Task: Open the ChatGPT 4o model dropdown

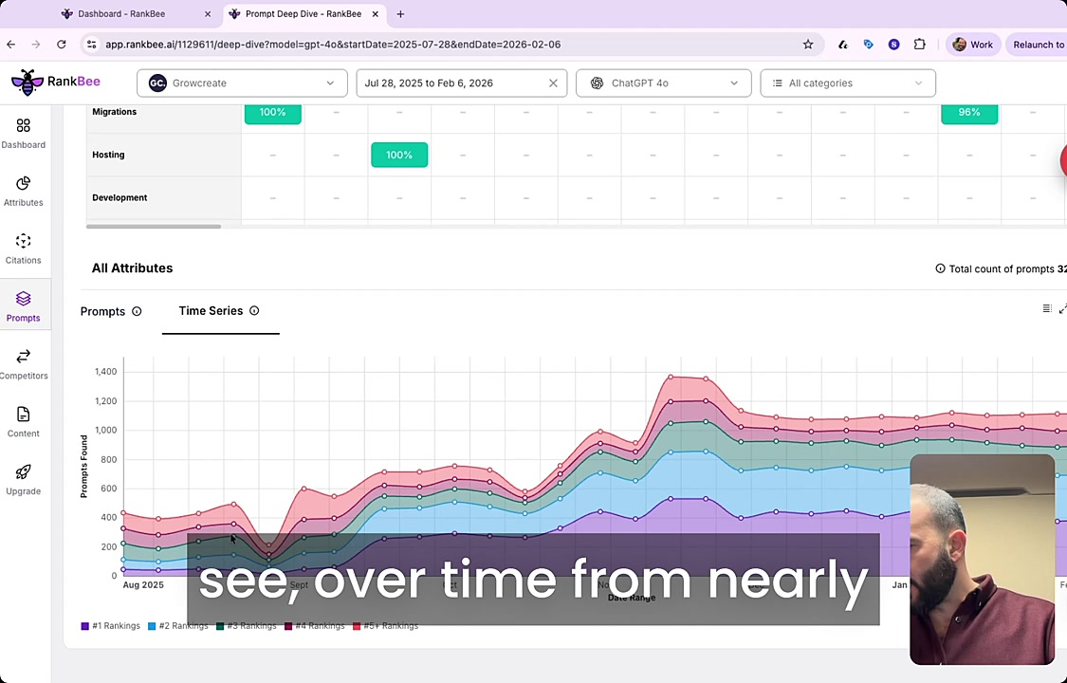Action: pos(663,83)
